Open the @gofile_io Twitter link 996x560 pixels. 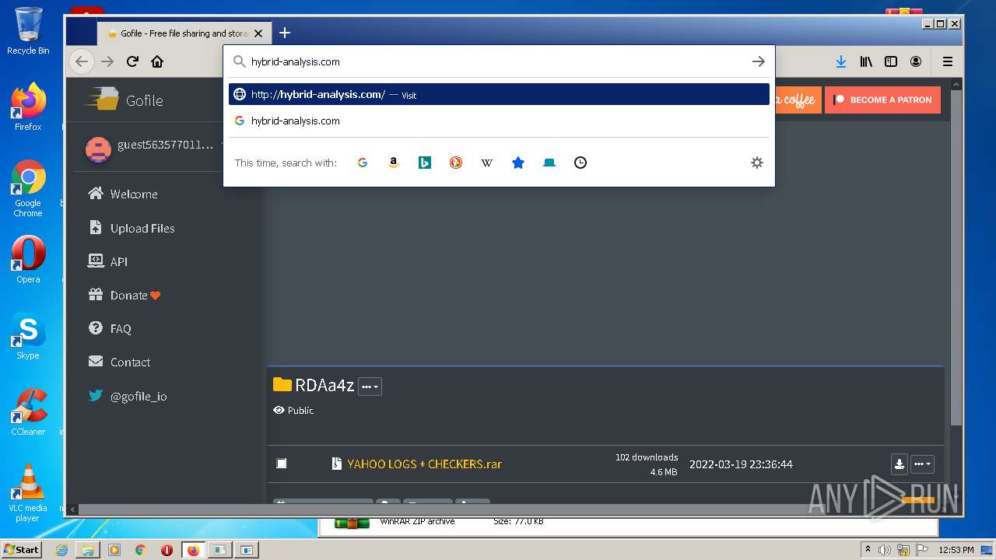coord(139,396)
